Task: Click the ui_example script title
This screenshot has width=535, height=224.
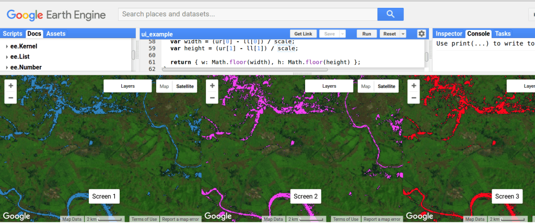Action: coord(157,34)
